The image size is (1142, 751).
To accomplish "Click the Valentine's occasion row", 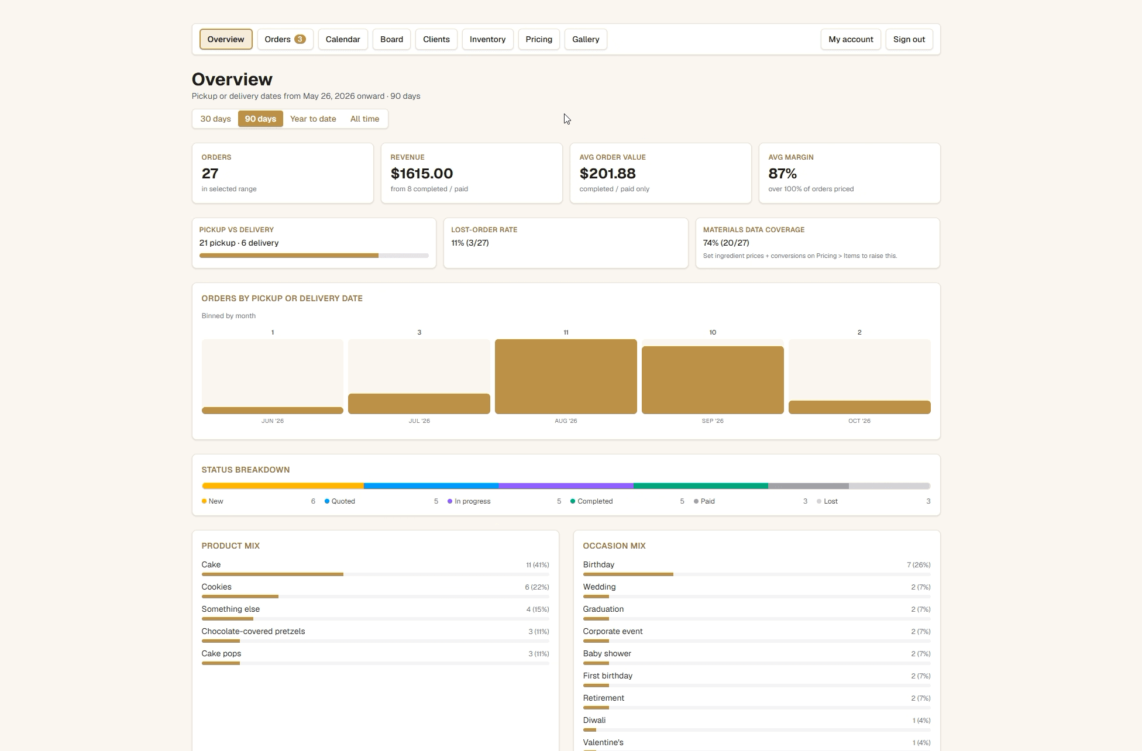I will [x=756, y=744].
